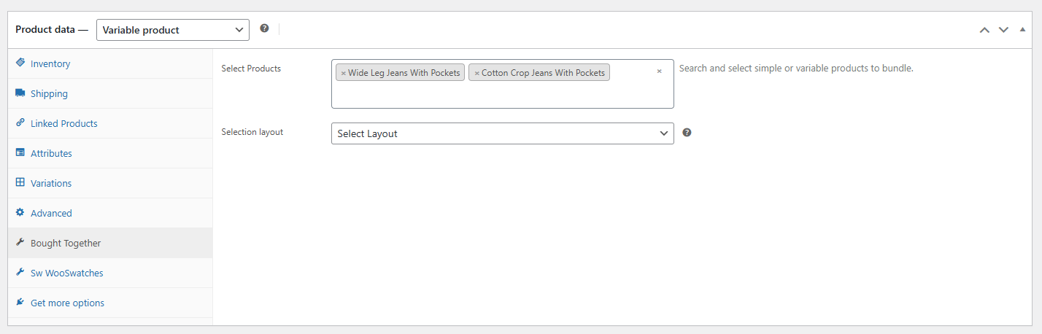Click help tooltip icon beside Selection layout
Viewport: 1042px width, 334px height.
[687, 133]
